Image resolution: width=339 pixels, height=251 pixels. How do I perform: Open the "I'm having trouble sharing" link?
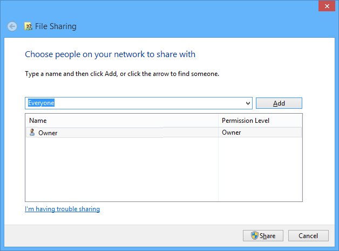pos(62,209)
